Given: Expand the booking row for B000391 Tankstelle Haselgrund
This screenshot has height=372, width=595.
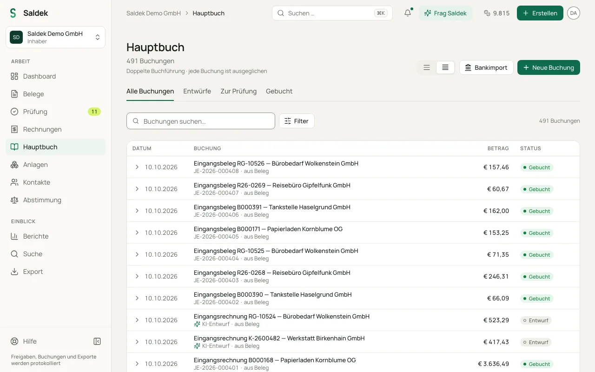Looking at the screenshot, I should pos(137,211).
